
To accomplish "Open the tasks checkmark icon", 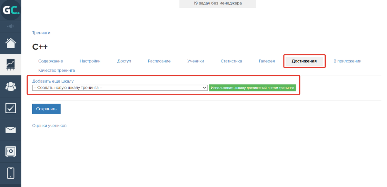I will 11,108.
